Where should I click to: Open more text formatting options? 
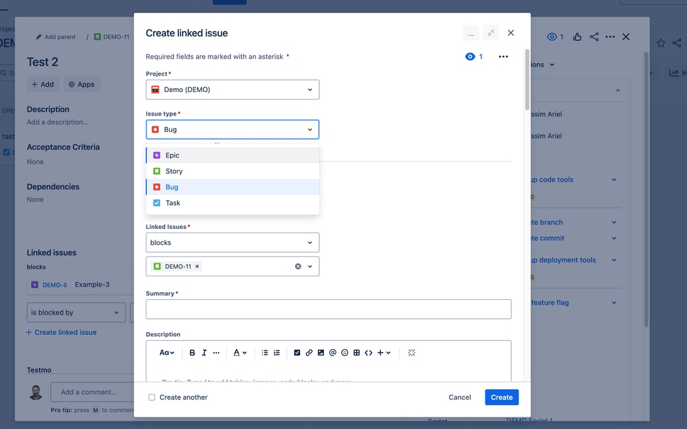(216, 353)
